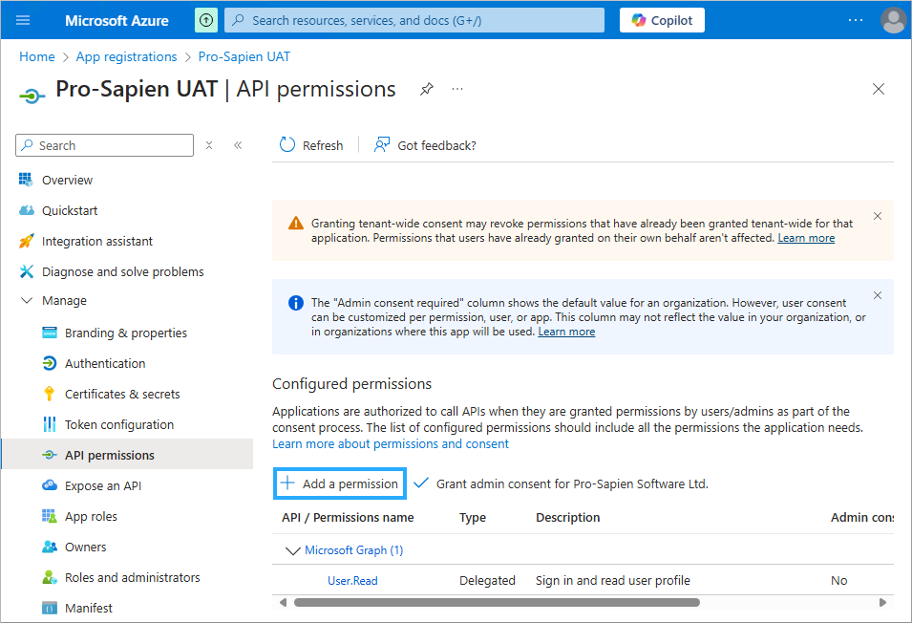Image resolution: width=912 pixels, height=623 pixels.
Task: Open the Authentication icon in sidebar
Action: pyautogui.click(x=50, y=363)
